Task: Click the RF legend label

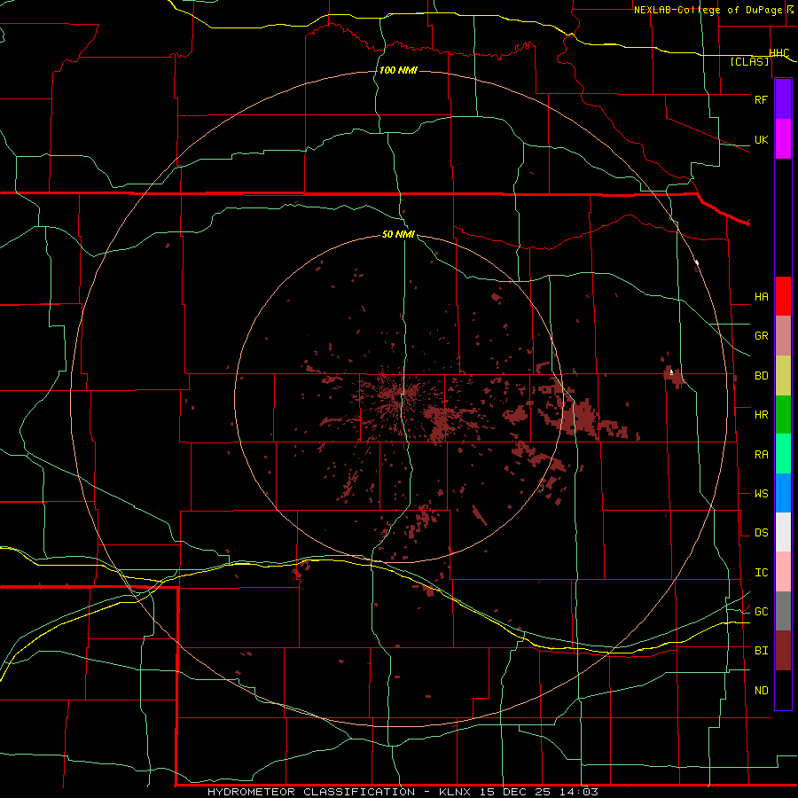Action: click(x=761, y=99)
